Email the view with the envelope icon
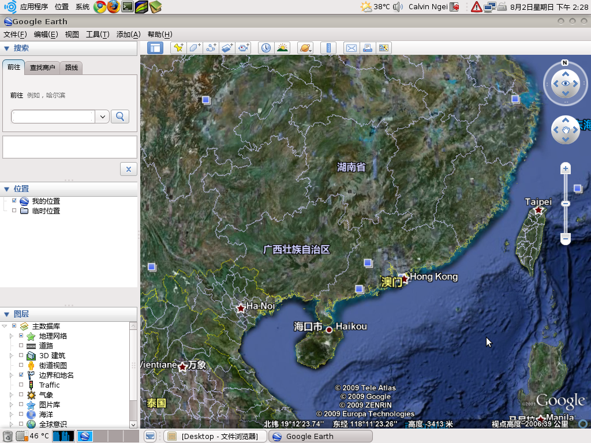 coord(351,48)
